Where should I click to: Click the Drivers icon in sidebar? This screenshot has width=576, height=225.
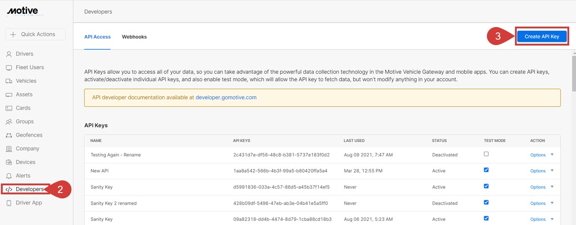[9, 54]
